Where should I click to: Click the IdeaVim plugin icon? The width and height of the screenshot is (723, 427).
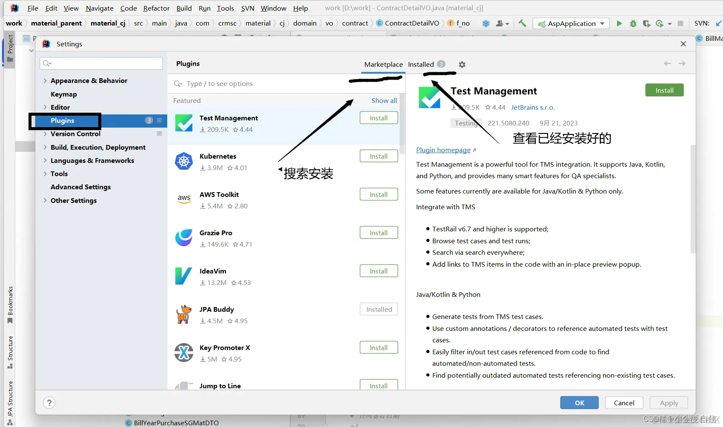184,276
